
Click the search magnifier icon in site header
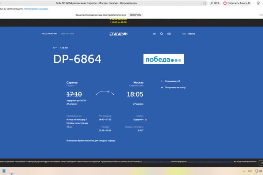click(161, 34)
